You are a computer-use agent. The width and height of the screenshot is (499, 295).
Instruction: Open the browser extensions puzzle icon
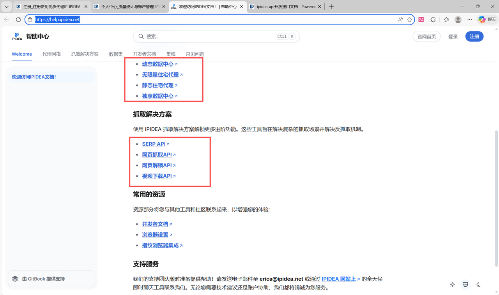433,19
